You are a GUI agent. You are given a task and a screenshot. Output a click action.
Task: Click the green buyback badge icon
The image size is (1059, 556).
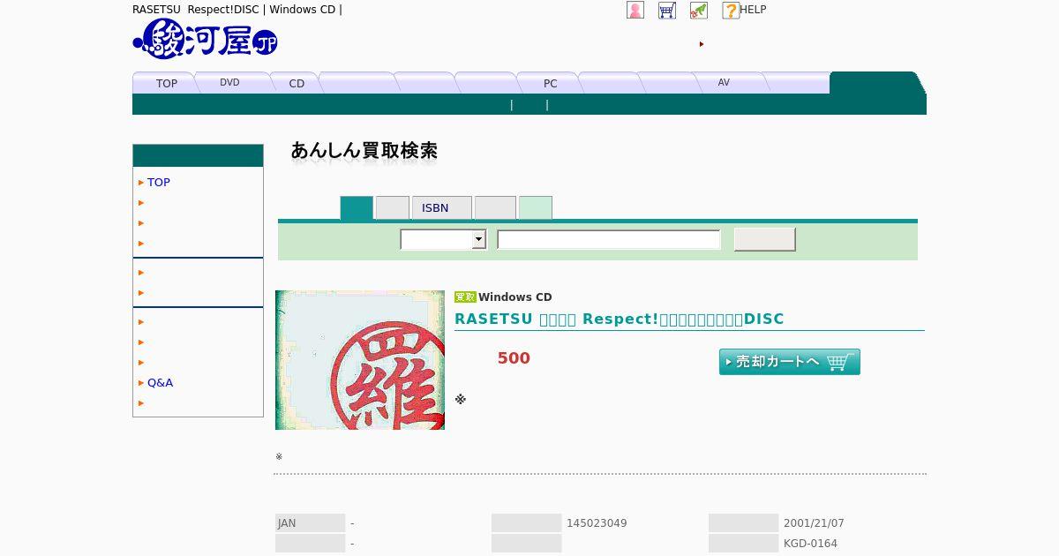[465, 297]
